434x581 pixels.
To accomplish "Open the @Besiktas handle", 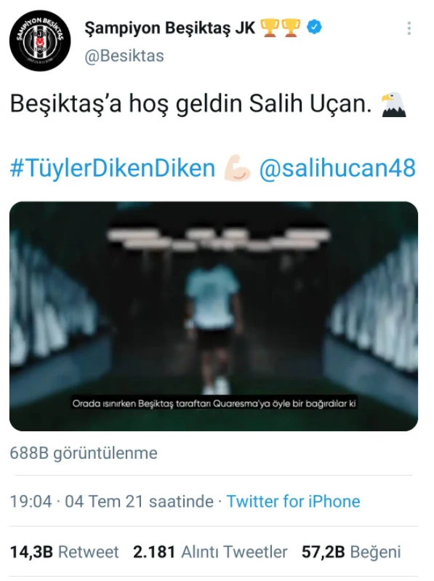I will 124,56.
